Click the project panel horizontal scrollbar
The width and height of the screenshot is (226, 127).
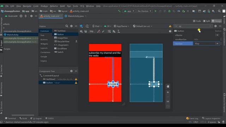[23, 115]
